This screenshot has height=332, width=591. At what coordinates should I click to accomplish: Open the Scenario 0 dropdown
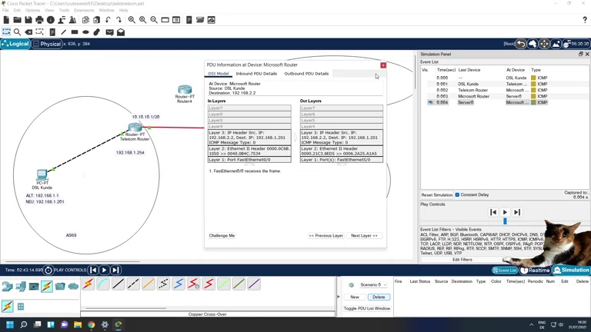[x=372, y=285]
